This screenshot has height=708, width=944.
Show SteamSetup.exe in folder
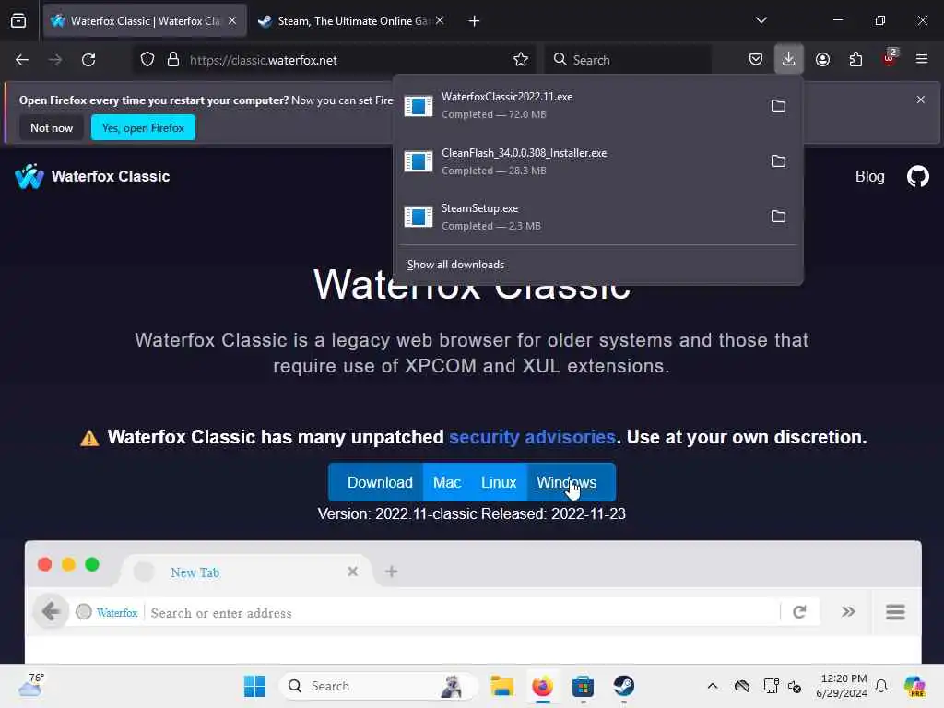[778, 217]
